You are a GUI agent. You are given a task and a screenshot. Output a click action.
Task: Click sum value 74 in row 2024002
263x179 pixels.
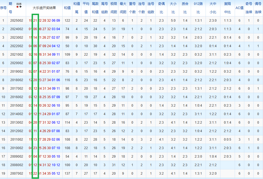[67, 29]
